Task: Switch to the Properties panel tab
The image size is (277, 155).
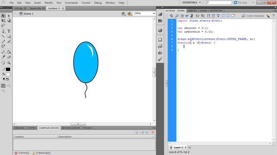Action: [x=216, y=10]
